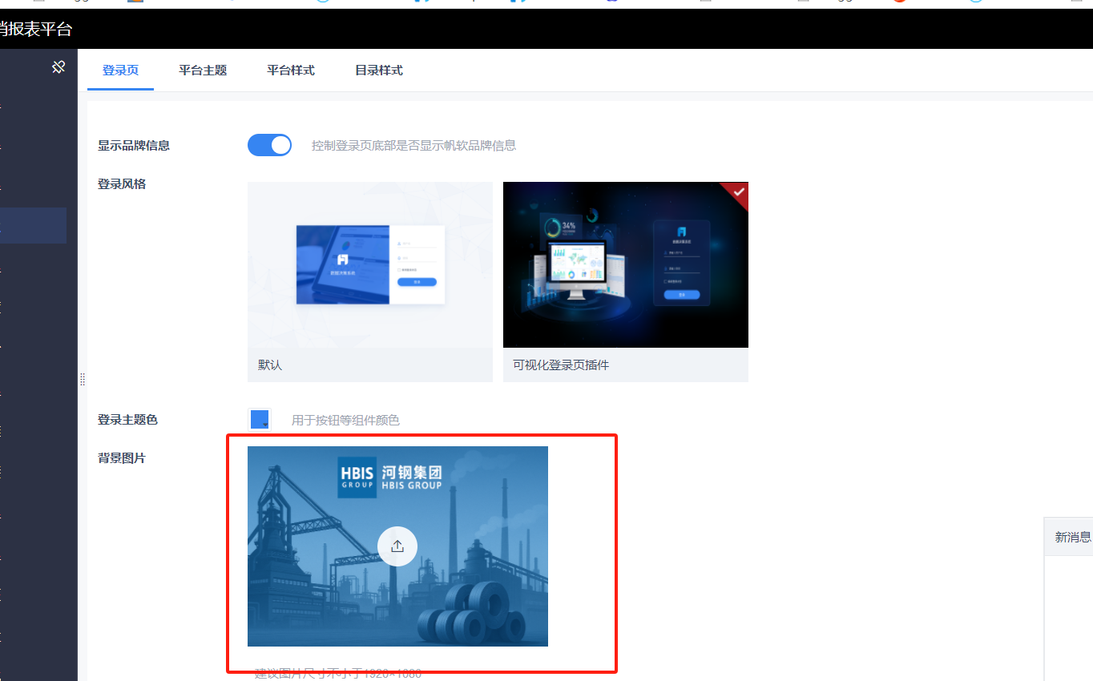This screenshot has width=1093, height=681.
Task: Open the 登录页 tab
Action: pos(120,71)
